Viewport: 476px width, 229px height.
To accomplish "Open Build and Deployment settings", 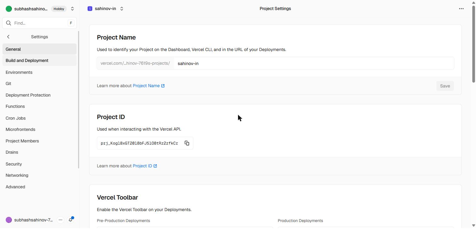I will click(x=39, y=60).
